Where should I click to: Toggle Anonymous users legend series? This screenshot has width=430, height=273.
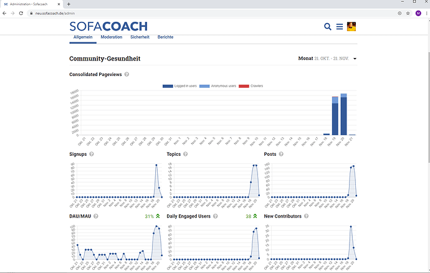[x=220, y=86]
